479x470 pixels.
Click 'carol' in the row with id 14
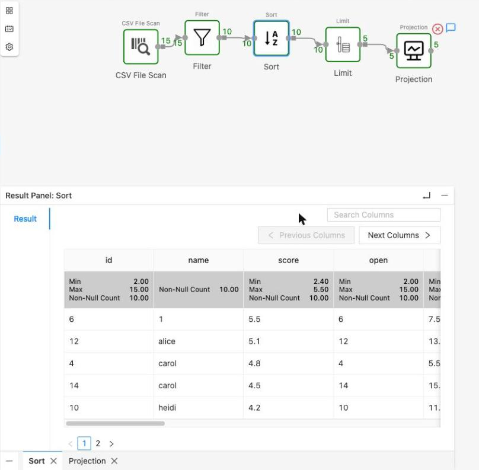[x=199, y=385]
